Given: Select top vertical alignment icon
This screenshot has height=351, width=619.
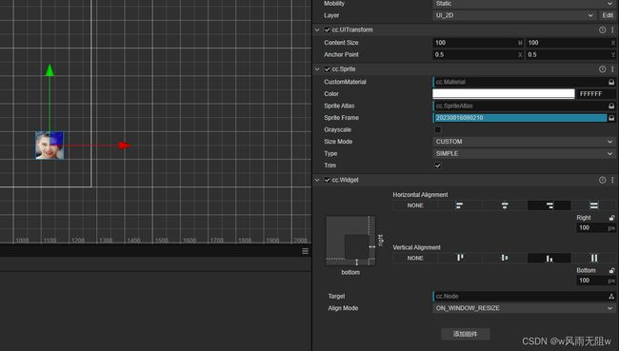Looking at the screenshot, I should point(460,258).
